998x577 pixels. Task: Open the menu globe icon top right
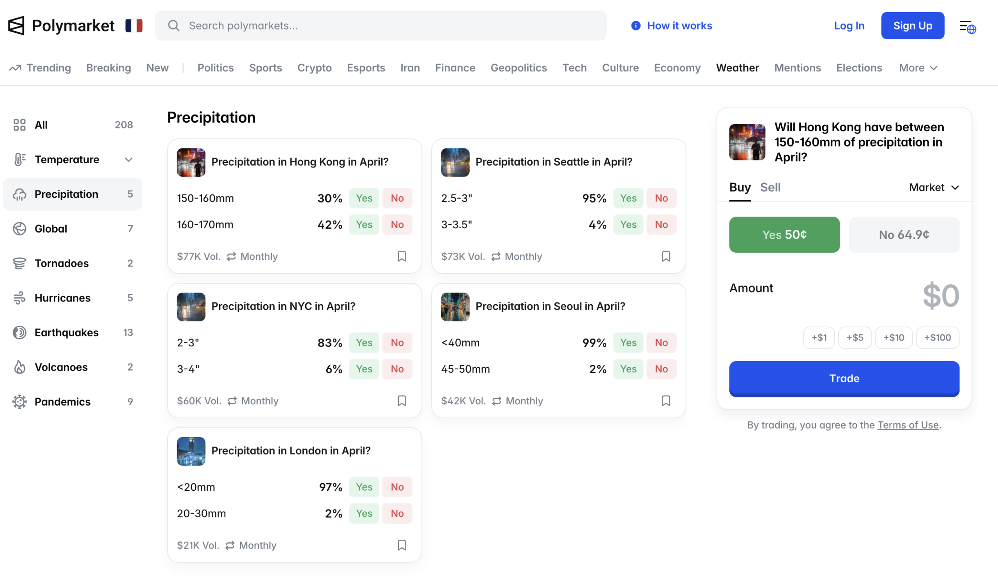point(968,26)
